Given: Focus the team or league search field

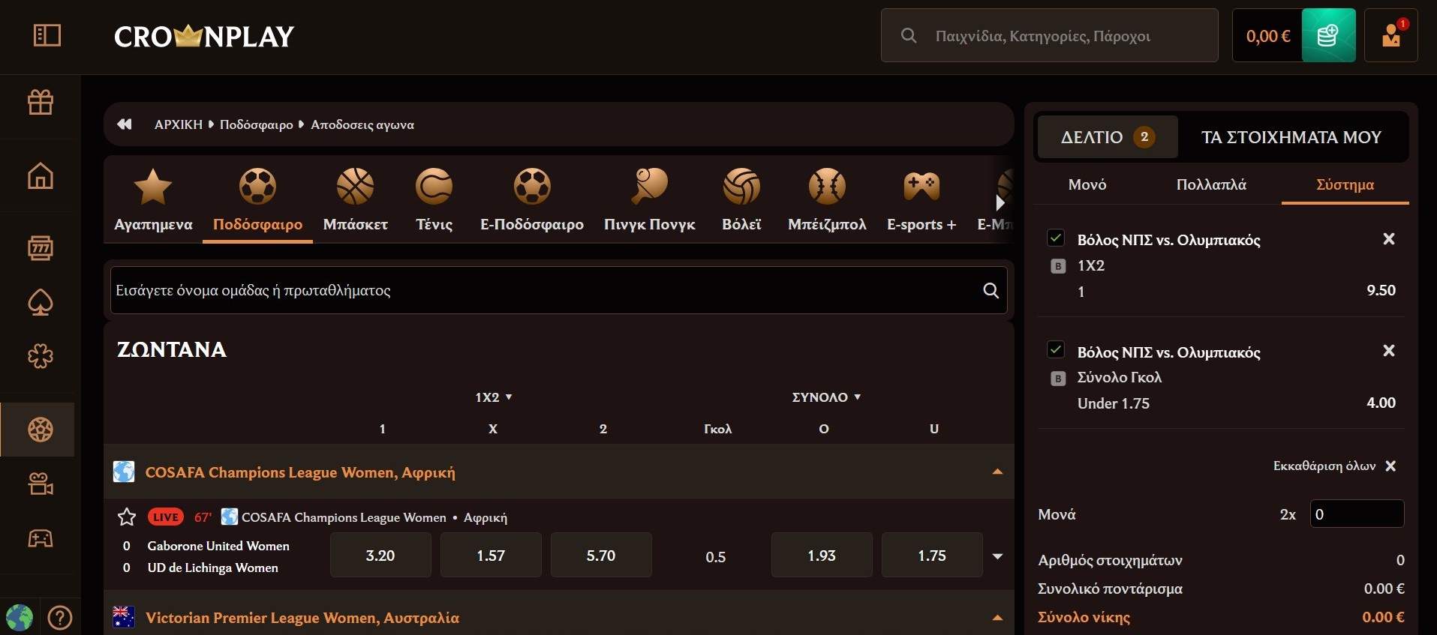Looking at the screenshot, I should pyautogui.click(x=558, y=290).
